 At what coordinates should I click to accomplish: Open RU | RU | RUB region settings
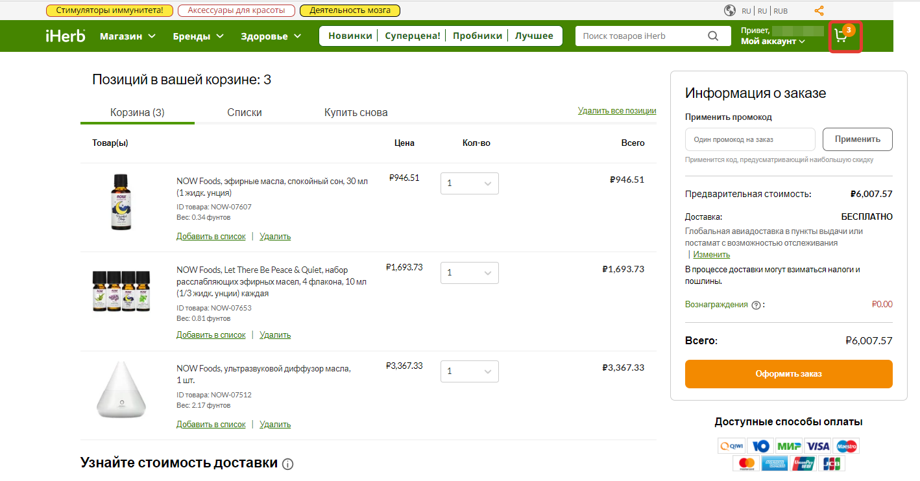pos(765,11)
